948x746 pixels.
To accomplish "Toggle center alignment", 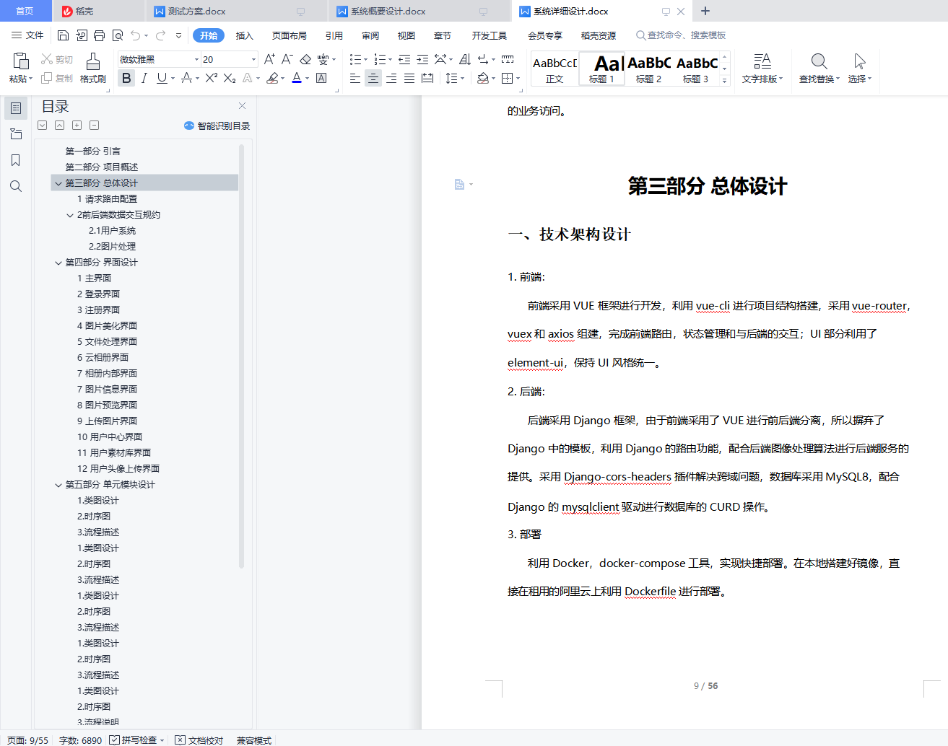I will tap(373, 78).
